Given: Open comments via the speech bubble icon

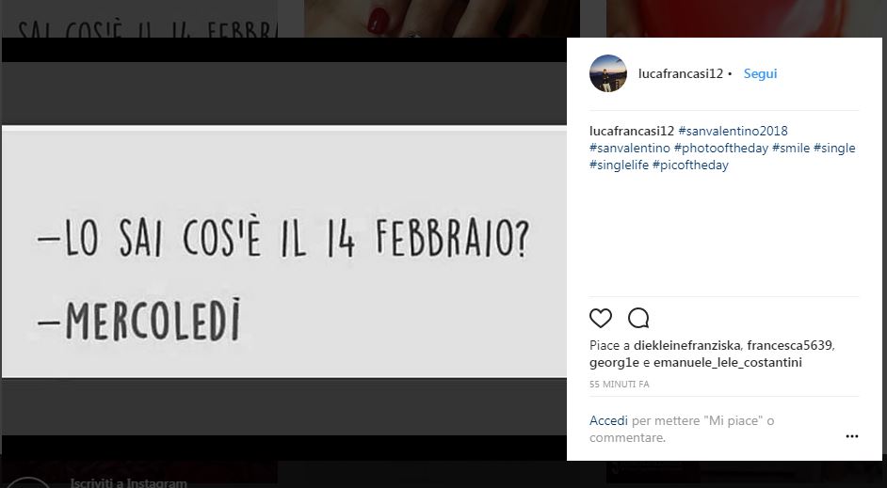Looking at the screenshot, I should pyautogui.click(x=638, y=319).
